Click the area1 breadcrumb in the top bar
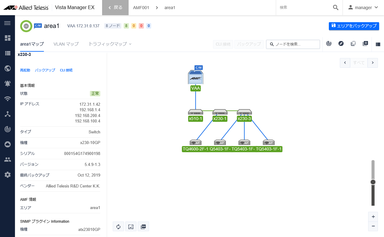 point(170,8)
